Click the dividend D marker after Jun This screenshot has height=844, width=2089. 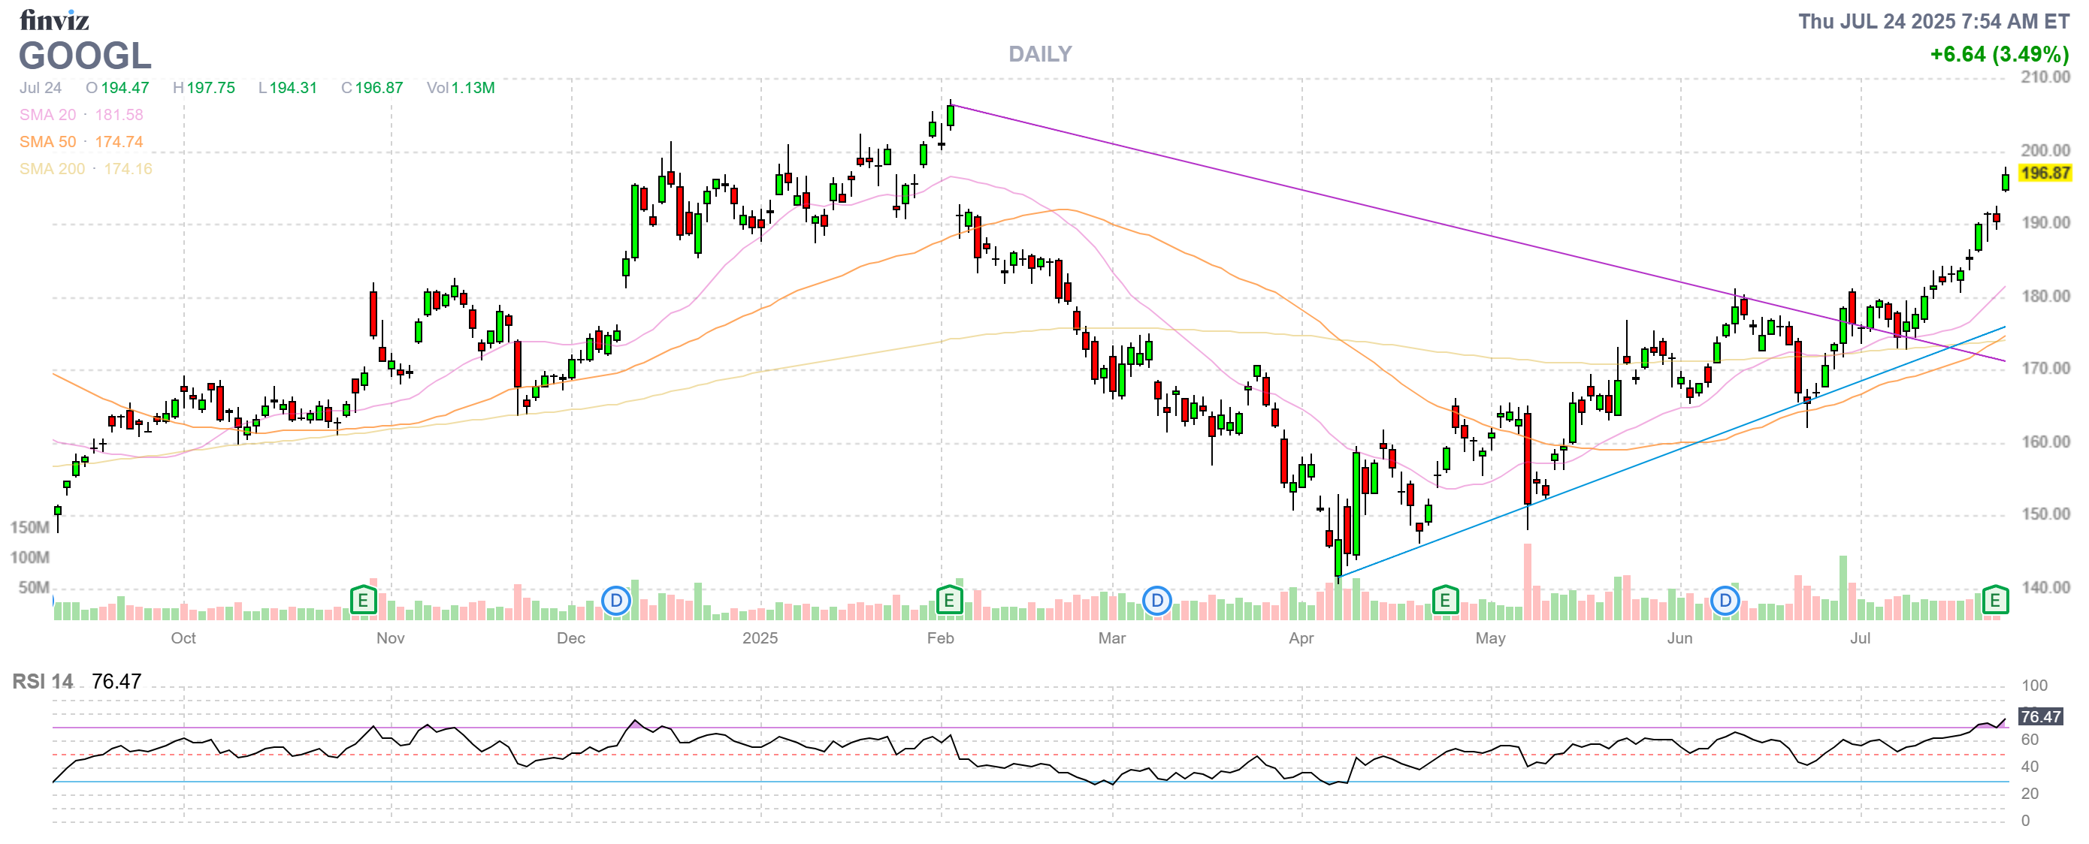[x=1724, y=600]
